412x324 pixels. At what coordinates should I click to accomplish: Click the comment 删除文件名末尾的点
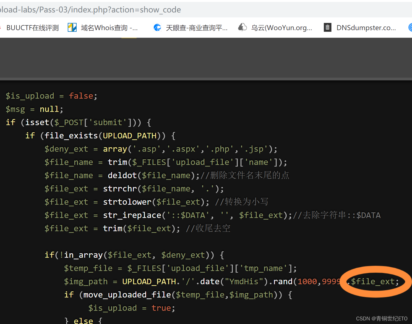244,175
